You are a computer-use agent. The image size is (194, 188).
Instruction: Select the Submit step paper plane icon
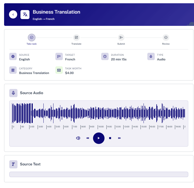[x=121, y=38]
